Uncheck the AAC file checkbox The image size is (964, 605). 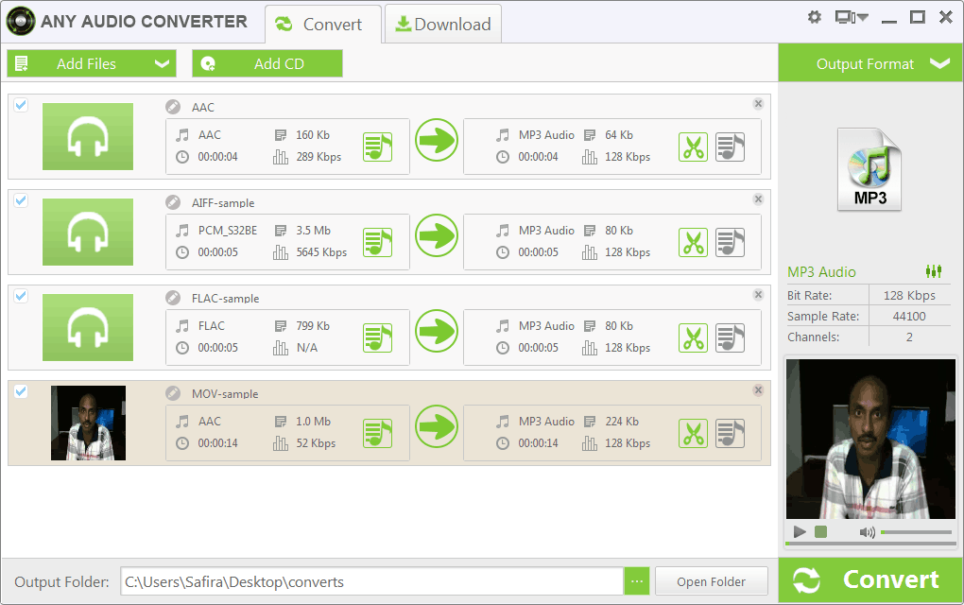(x=21, y=105)
